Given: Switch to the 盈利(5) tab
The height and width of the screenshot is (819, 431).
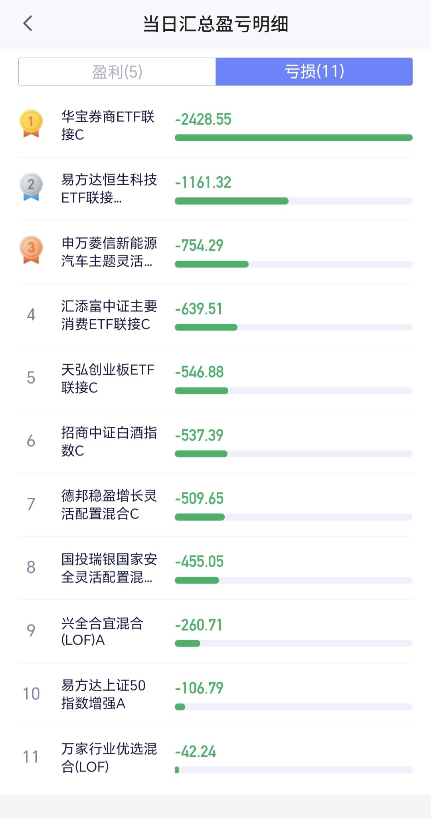Looking at the screenshot, I should 117,72.
